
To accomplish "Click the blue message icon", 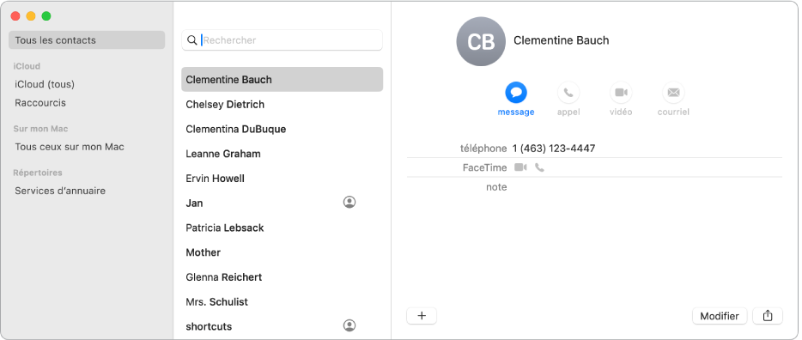I will click(516, 93).
